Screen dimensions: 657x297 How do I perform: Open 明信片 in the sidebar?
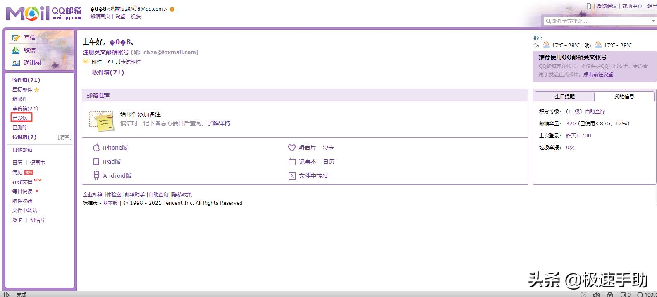tap(38, 220)
